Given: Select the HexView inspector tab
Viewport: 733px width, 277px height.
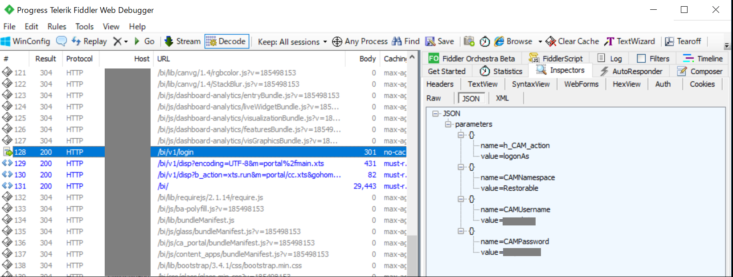Looking at the screenshot, I should 627,84.
